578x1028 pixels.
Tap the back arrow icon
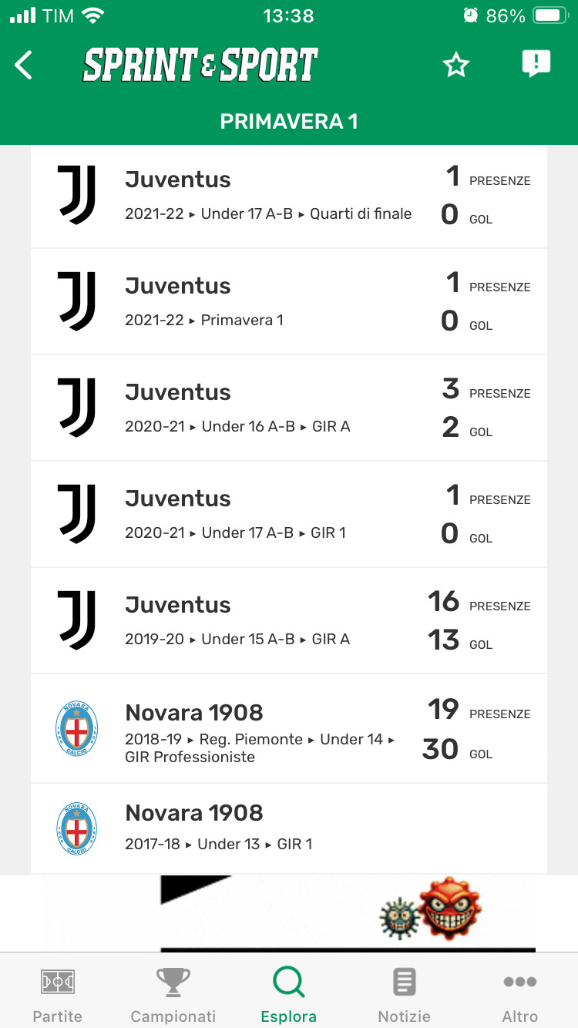tap(25, 66)
